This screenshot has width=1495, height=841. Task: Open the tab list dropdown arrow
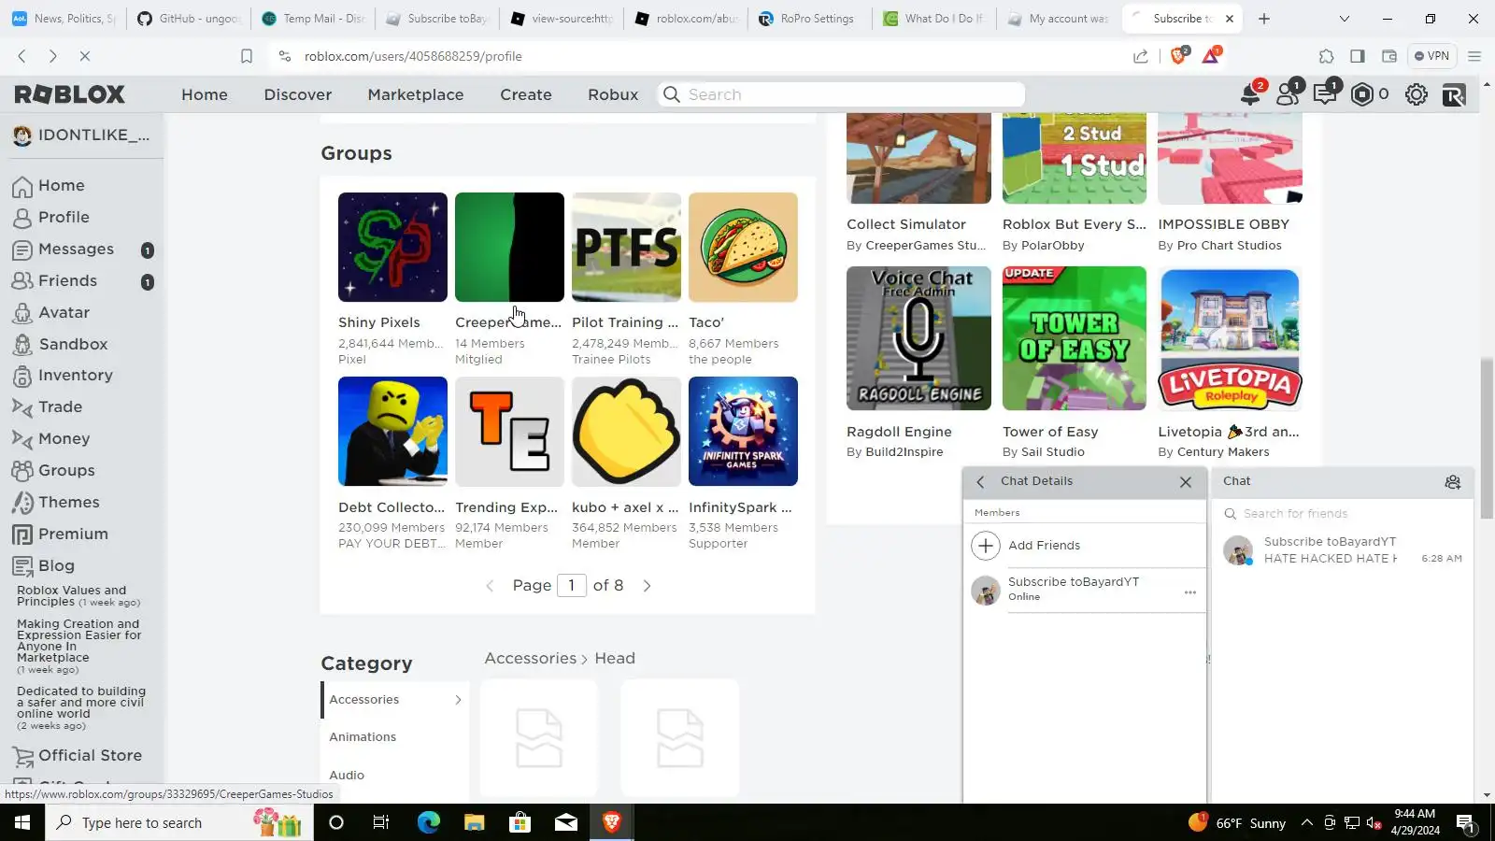(x=1345, y=19)
